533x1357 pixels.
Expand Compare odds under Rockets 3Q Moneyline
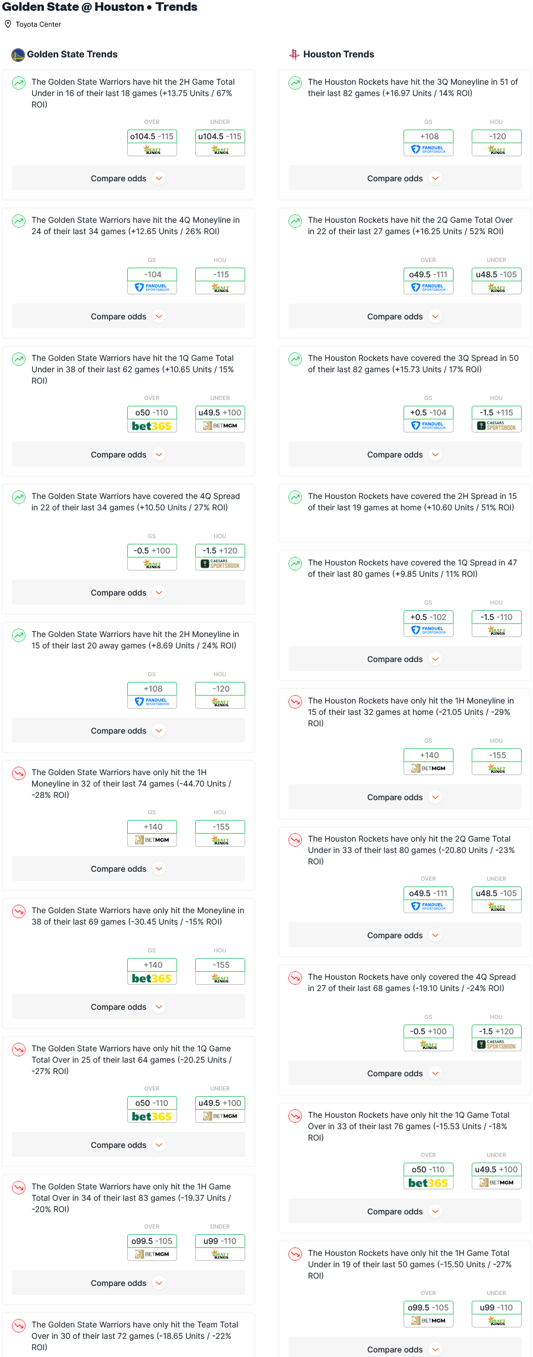[405, 178]
